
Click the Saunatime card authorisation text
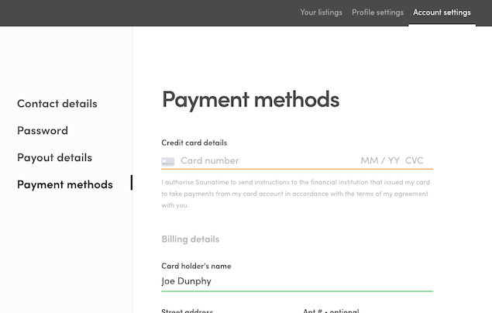pyautogui.click(x=296, y=194)
